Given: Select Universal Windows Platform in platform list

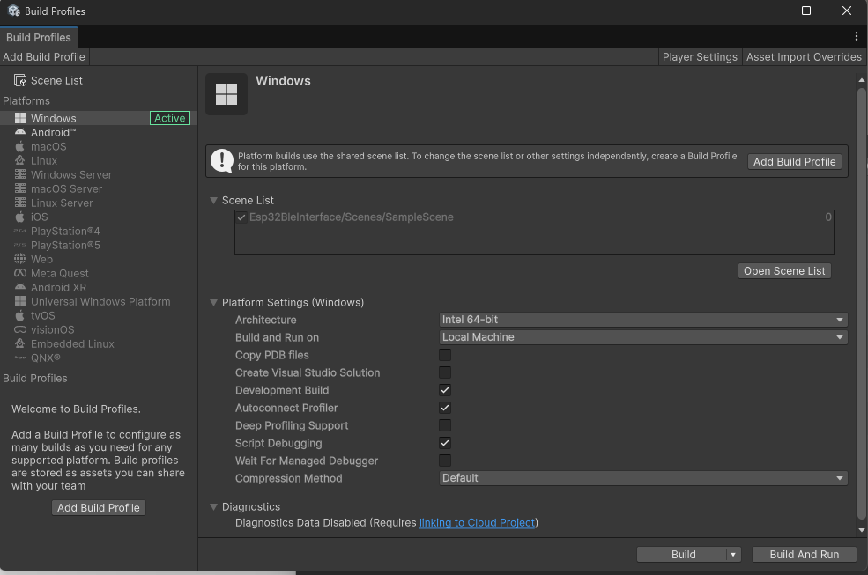Looking at the screenshot, I should pyautogui.click(x=100, y=301).
